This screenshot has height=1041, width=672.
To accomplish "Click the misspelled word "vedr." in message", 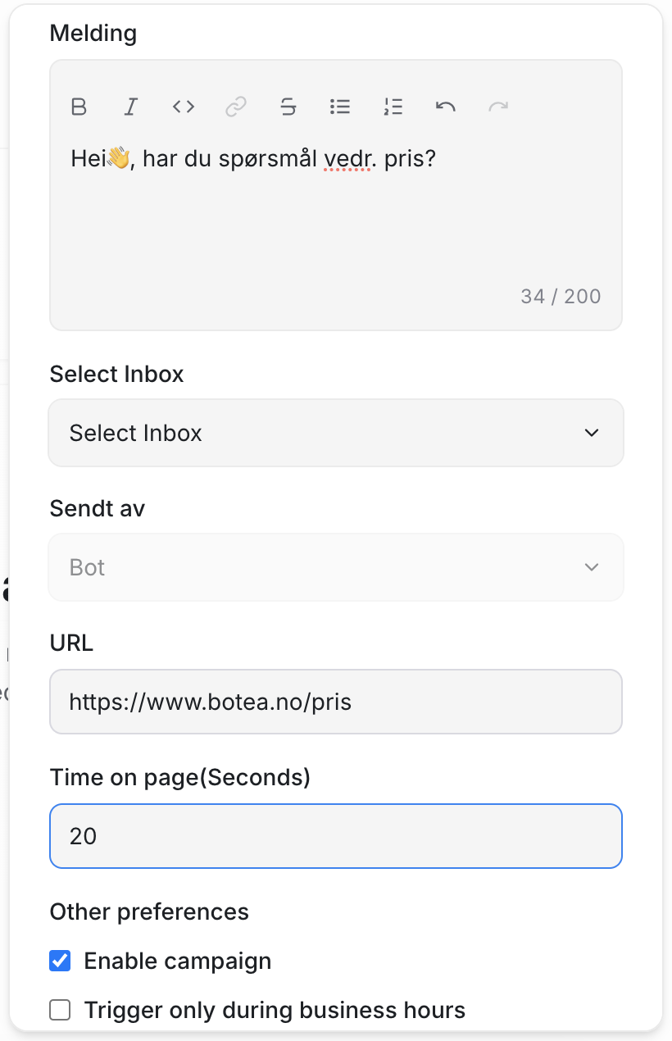I will pyautogui.click(x=347, y=158).
